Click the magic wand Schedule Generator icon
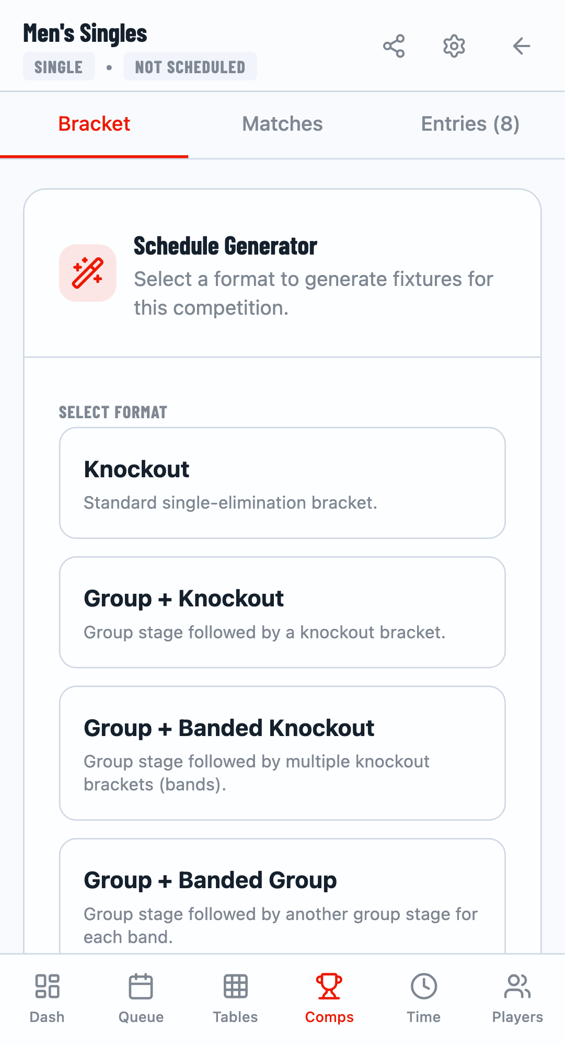 pyautogui.click(x=87, y=273)
